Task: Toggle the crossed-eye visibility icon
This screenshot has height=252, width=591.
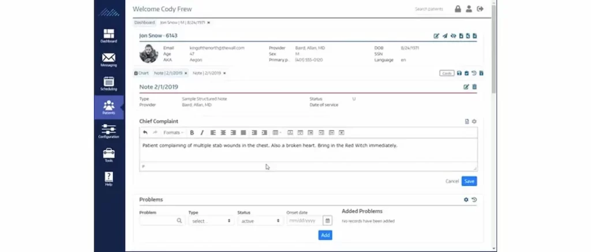Action: click(454, 36)
